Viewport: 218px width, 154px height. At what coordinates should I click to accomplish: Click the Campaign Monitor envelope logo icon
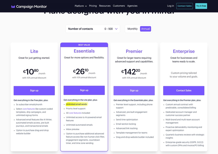[x=13, y=7]
